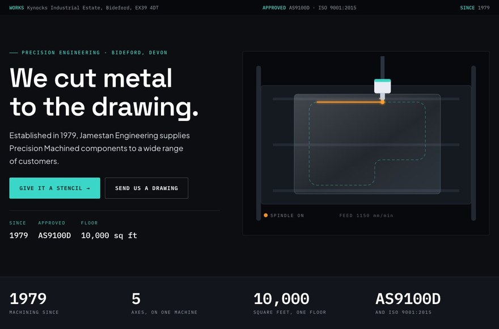Click the '10,000' square feet stat
499x329 pixels.
click(281, 299)
